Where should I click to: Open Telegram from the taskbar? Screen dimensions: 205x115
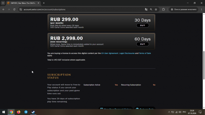[x=26, y=112]
